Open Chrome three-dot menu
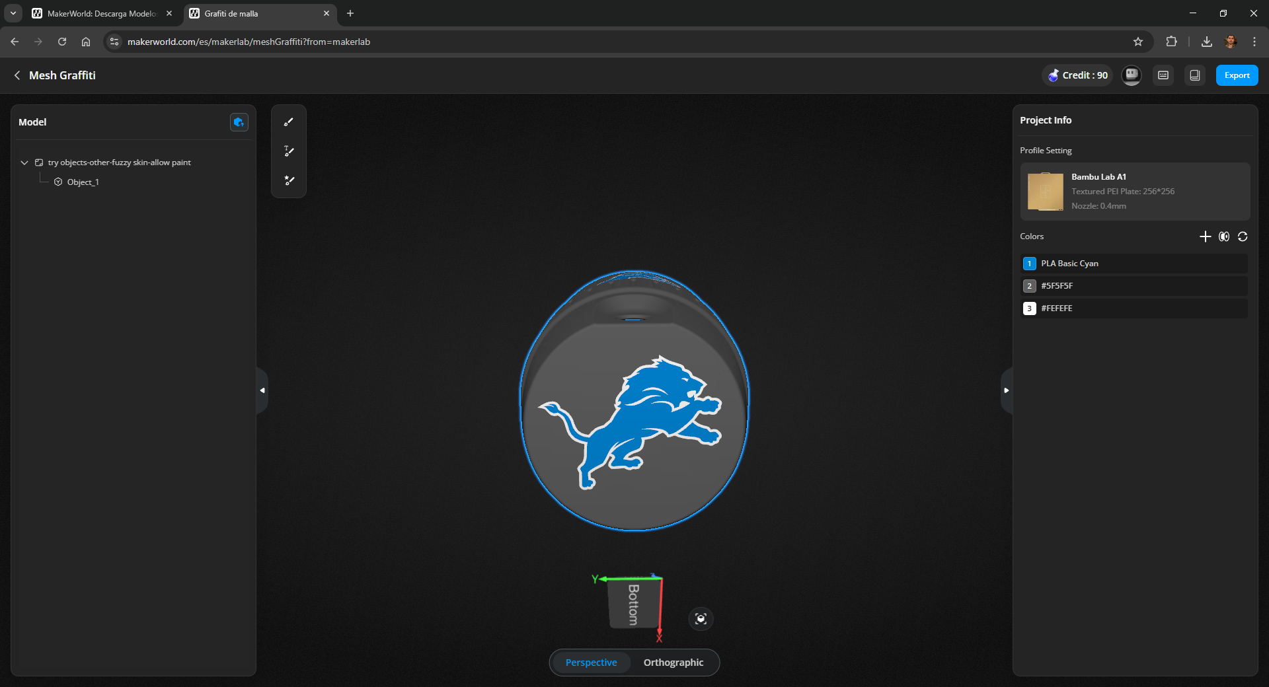 tap(1254, 42)
